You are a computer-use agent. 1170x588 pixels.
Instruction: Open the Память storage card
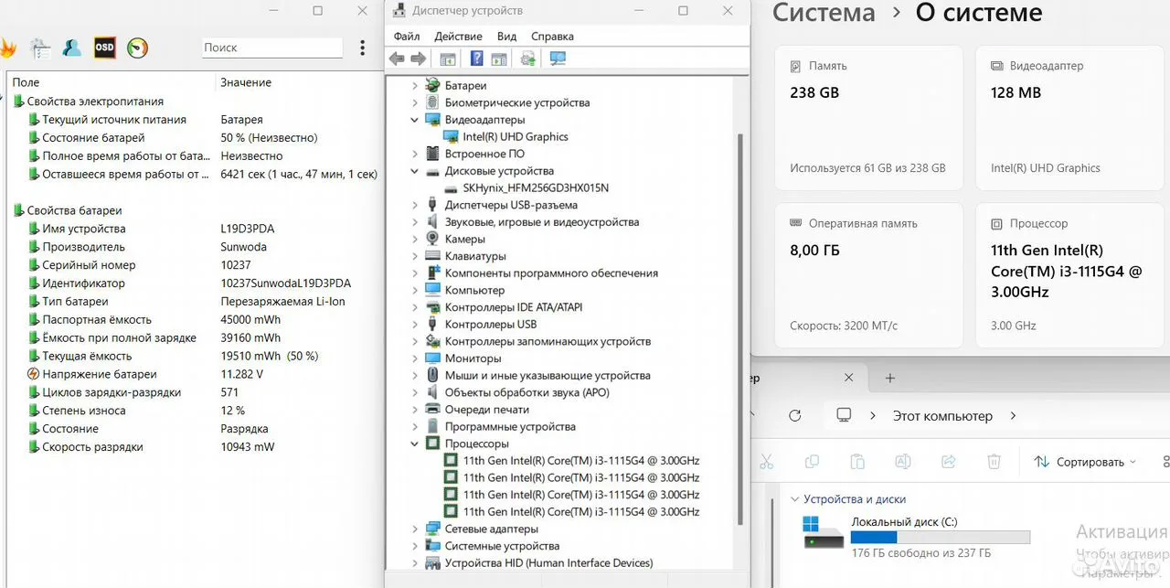point(868,119)
